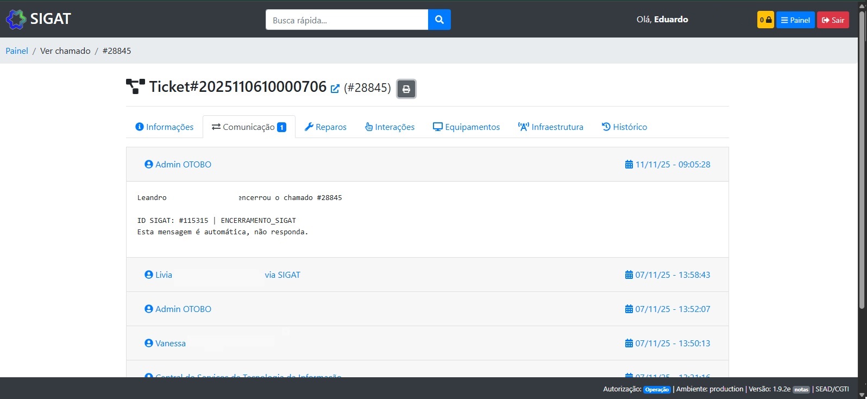
Task: Click calendar icon next to 11/11/25 date
Action: point(629,164)
